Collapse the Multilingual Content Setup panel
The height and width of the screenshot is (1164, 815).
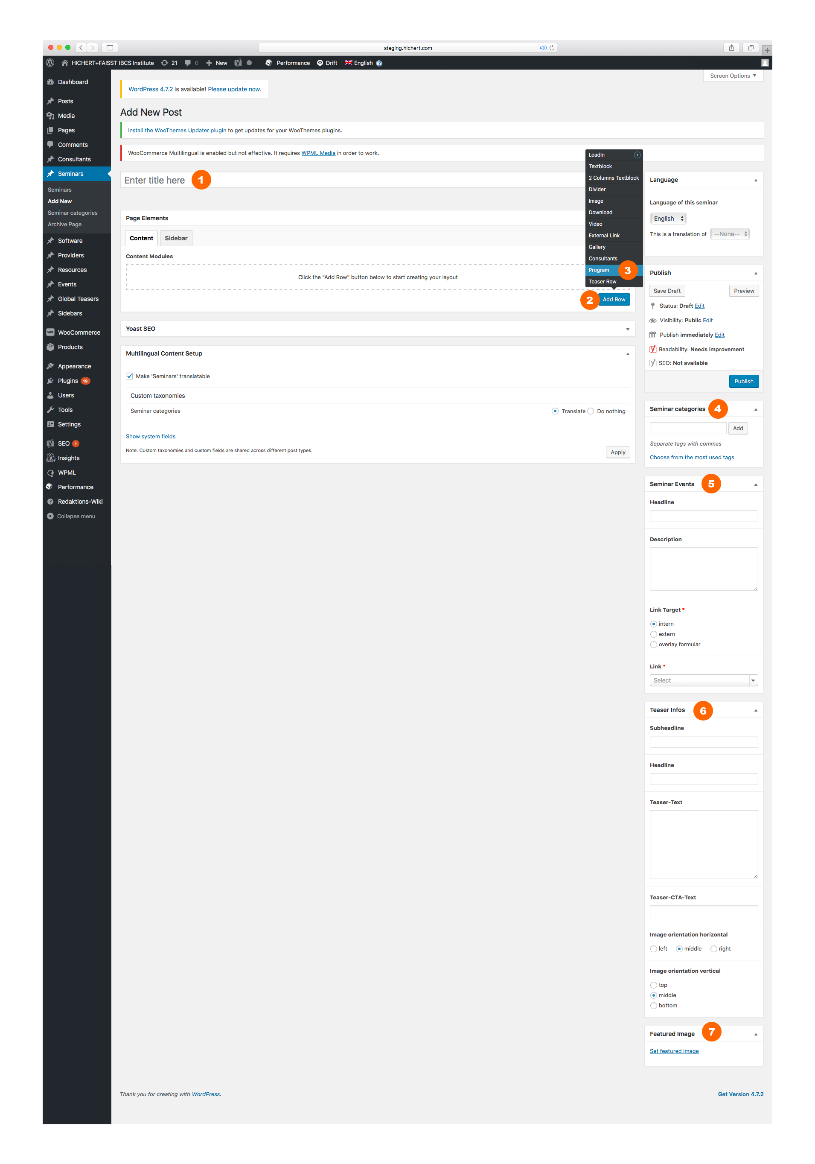(628, 354)
